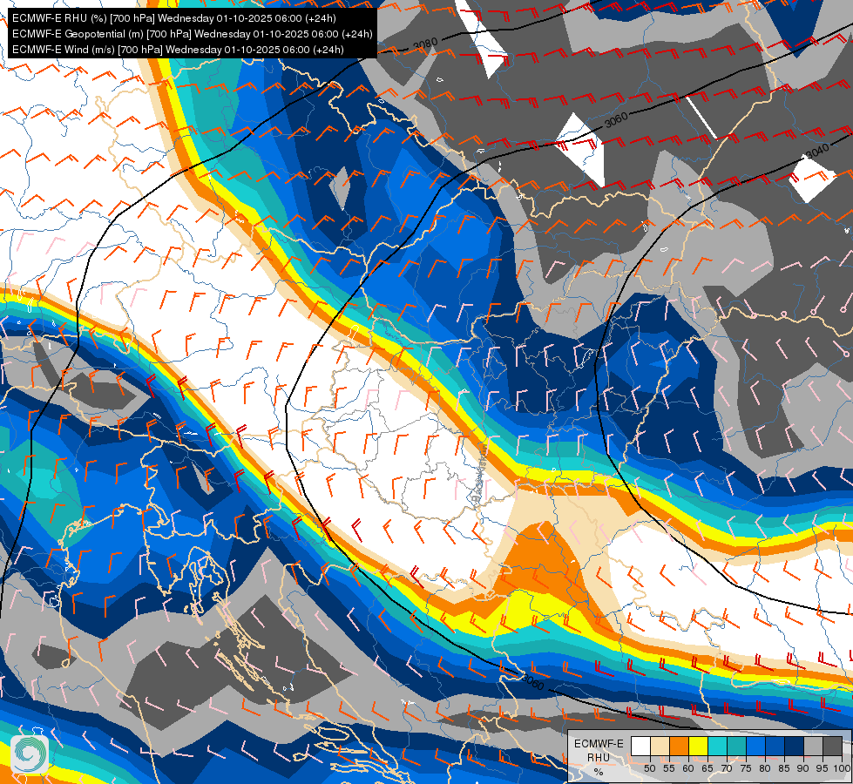853x784 pixels.
Task: Click the bright blue 75-80 legend swatch
Action: (x=756, y=746)
